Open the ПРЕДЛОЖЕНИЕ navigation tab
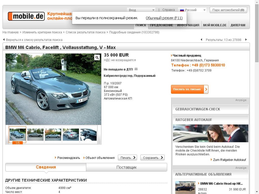 click(162, 25)
